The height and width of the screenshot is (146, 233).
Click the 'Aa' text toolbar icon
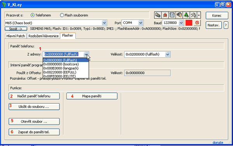pyautogui.click(x=158, y=15)
